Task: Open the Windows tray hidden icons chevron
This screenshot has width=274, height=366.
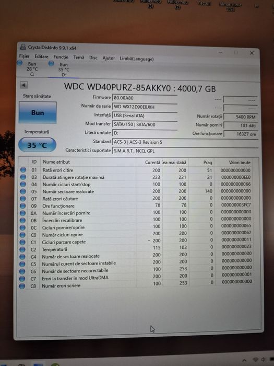Action: point(244,360)
